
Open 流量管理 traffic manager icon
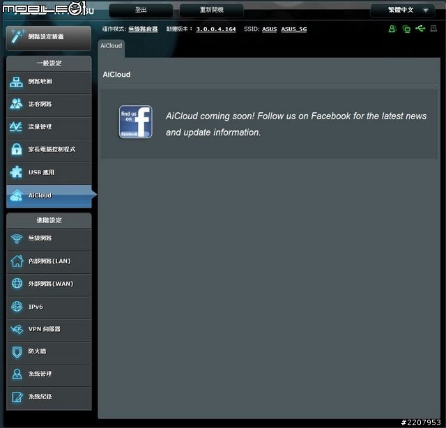(x=17, y=127)
